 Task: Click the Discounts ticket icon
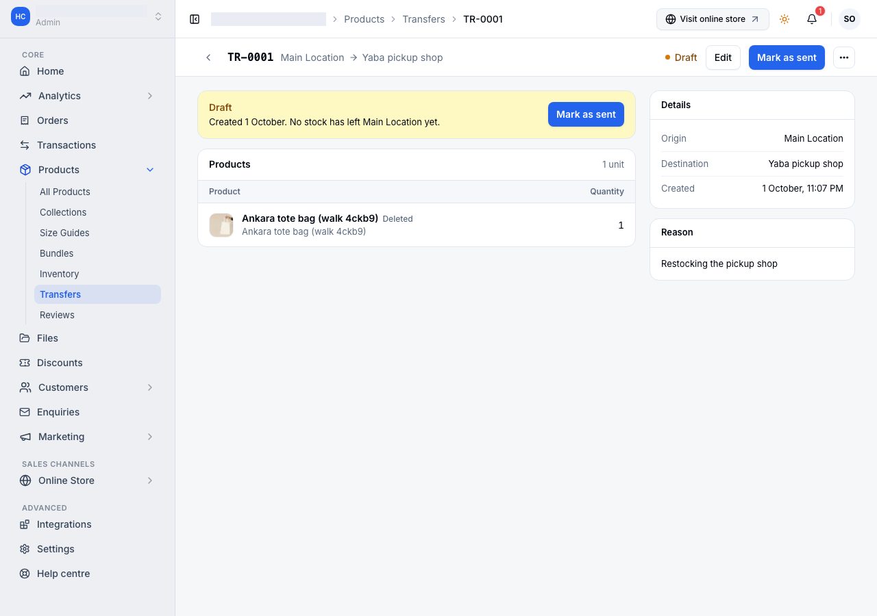point(25,363)
